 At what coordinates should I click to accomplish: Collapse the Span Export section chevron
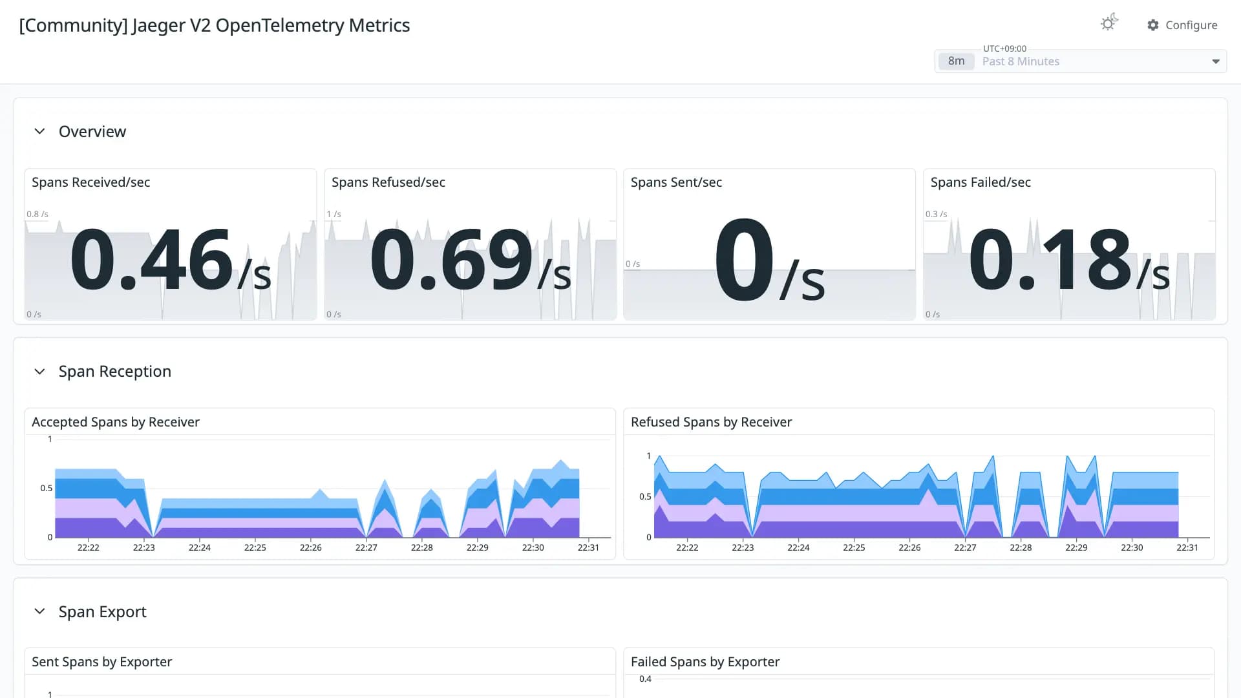(x=39, y=611)
